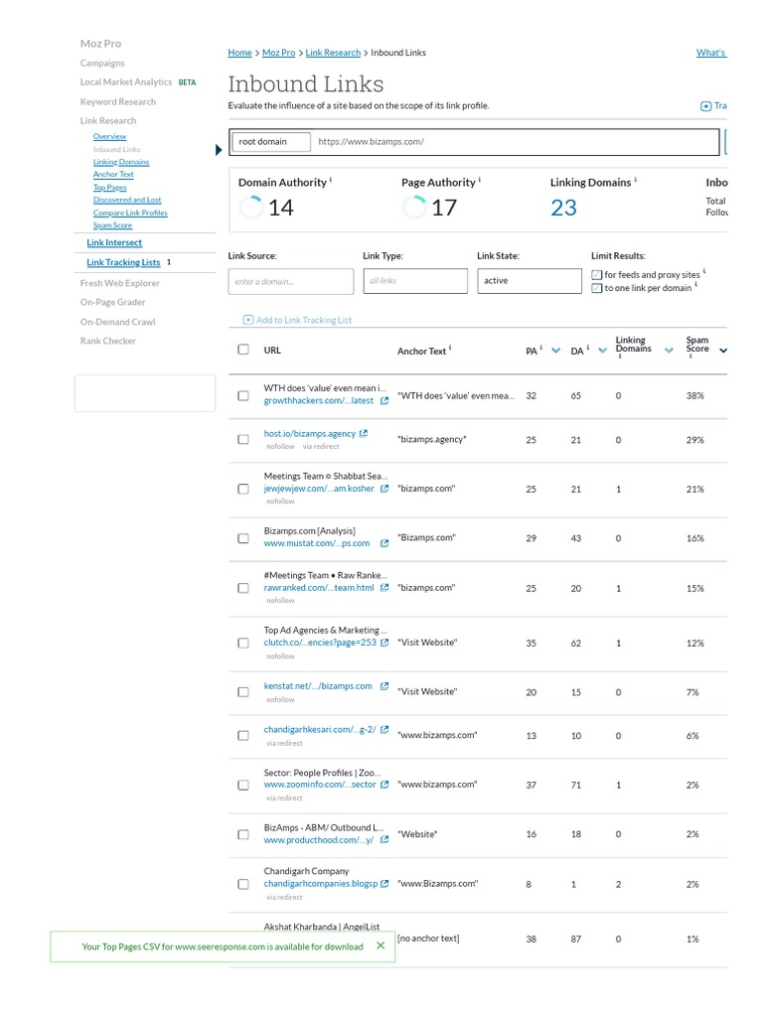Toggle select-all checkbox in table header
This screenshot has height=1017, width=763.
243,350
